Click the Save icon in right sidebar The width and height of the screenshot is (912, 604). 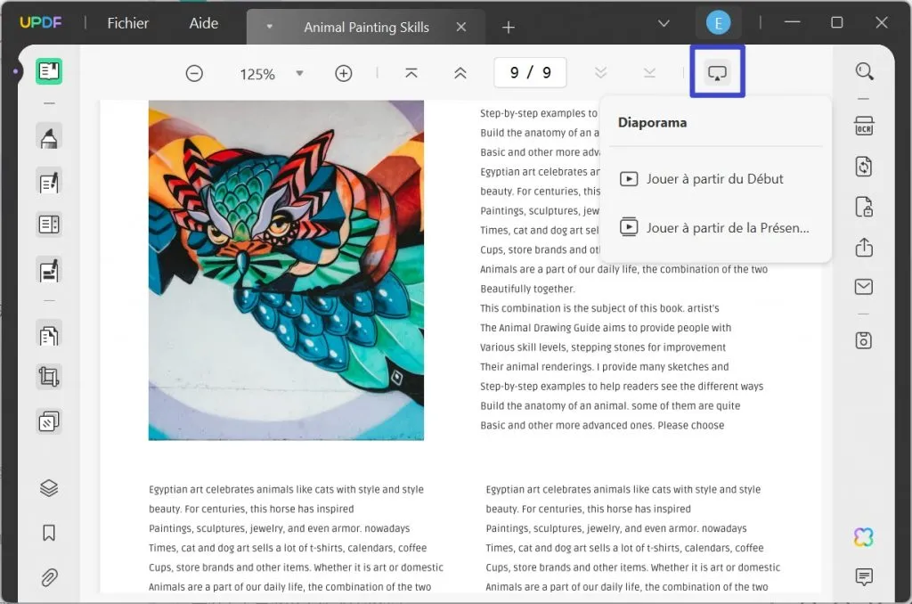(x=863, y=339)
